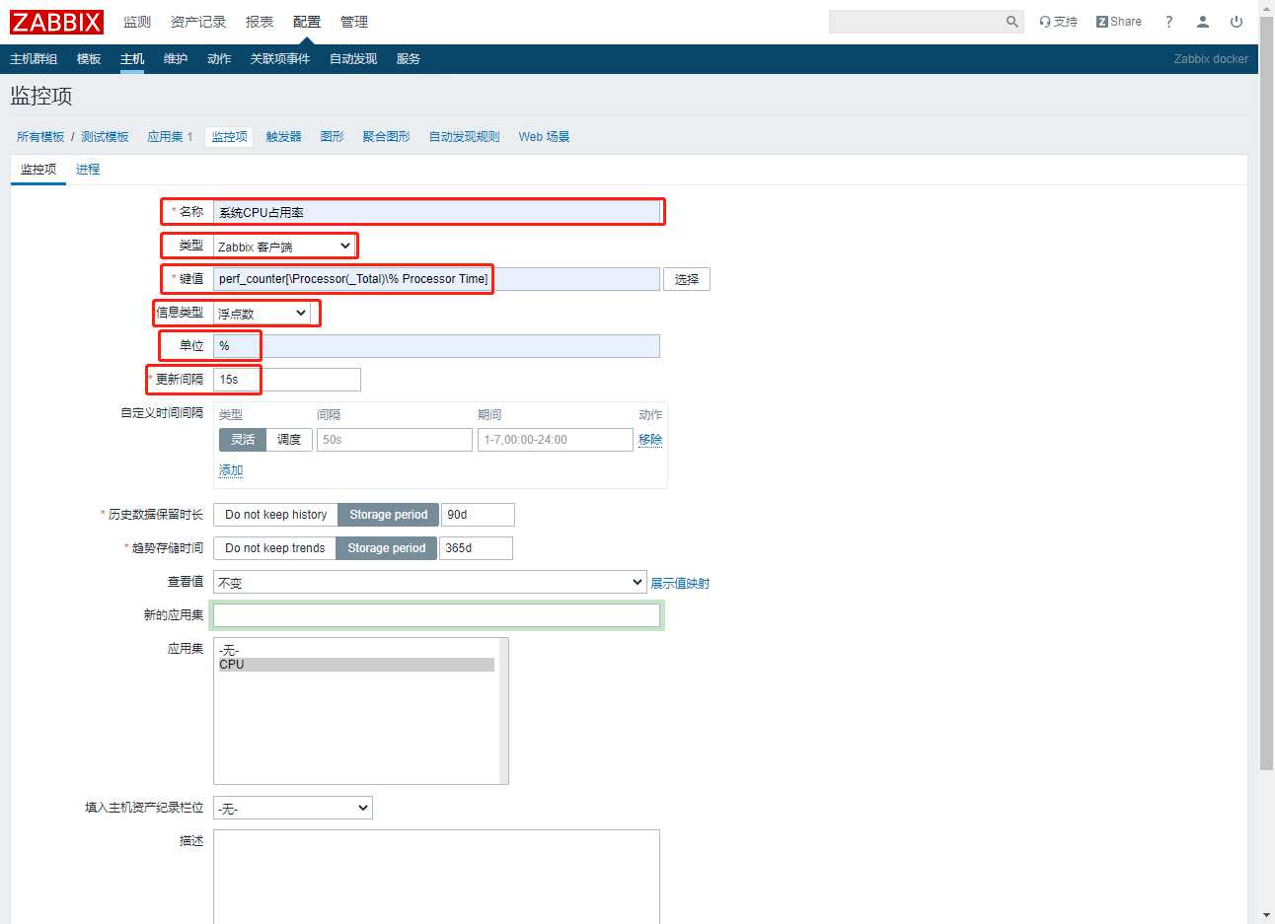This screenshot has width=1275, height=924.
Task: Open the 自动发现规则 link
Action: [465, 137]
